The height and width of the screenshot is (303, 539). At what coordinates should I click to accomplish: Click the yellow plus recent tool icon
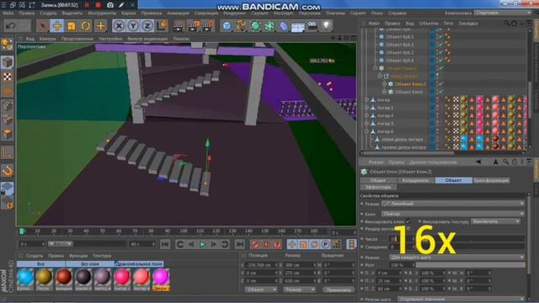[101, 26]
